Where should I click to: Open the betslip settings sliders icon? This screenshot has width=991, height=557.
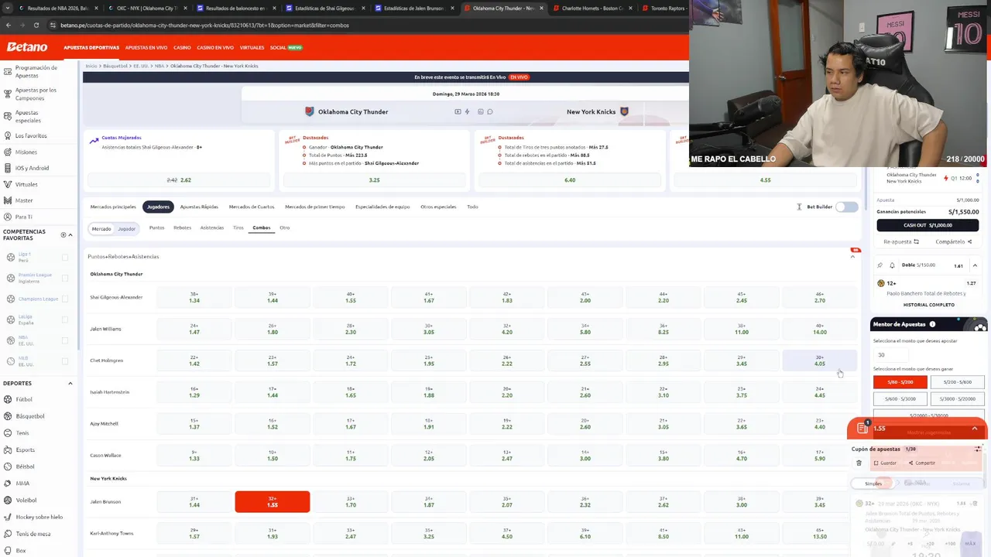coord(978,449)
